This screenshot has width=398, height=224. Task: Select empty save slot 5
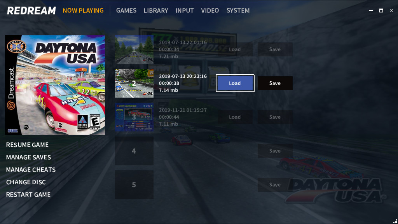pos(134,185)
